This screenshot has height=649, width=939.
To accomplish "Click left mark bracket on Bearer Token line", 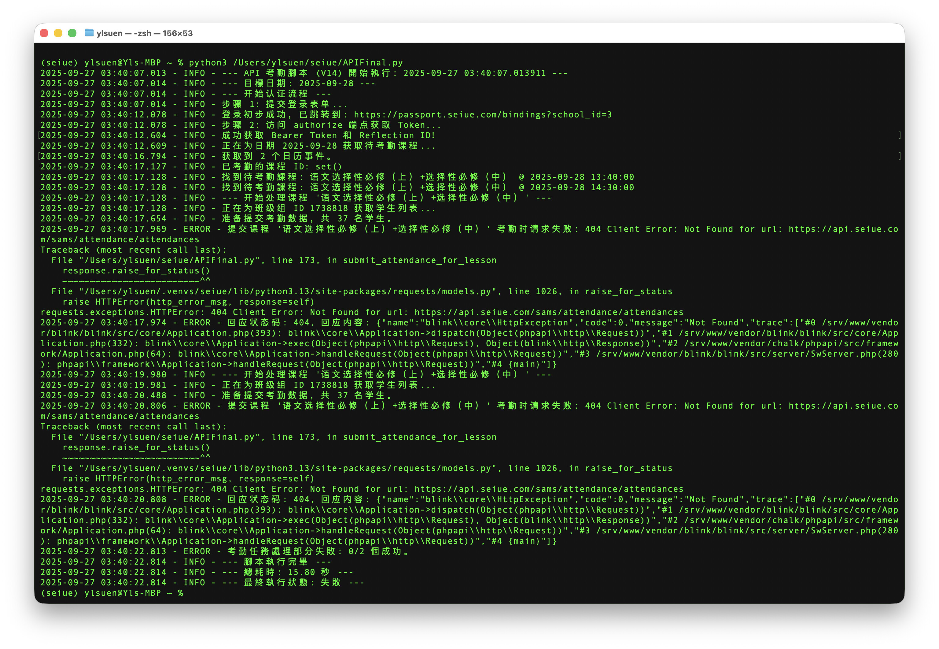I will 39,135.
